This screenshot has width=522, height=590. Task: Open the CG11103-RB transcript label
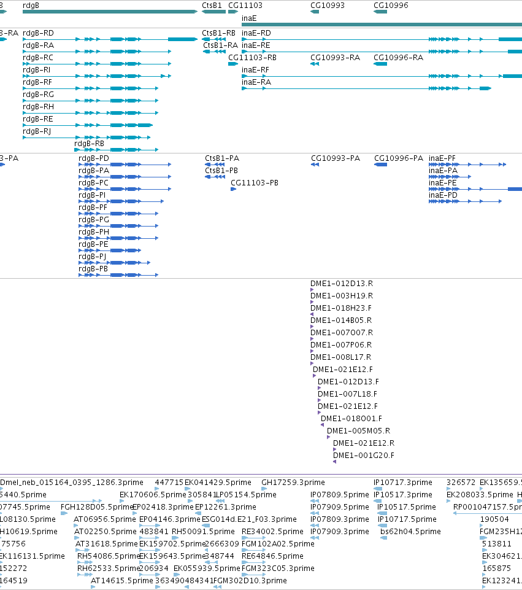tap(253, 58)
